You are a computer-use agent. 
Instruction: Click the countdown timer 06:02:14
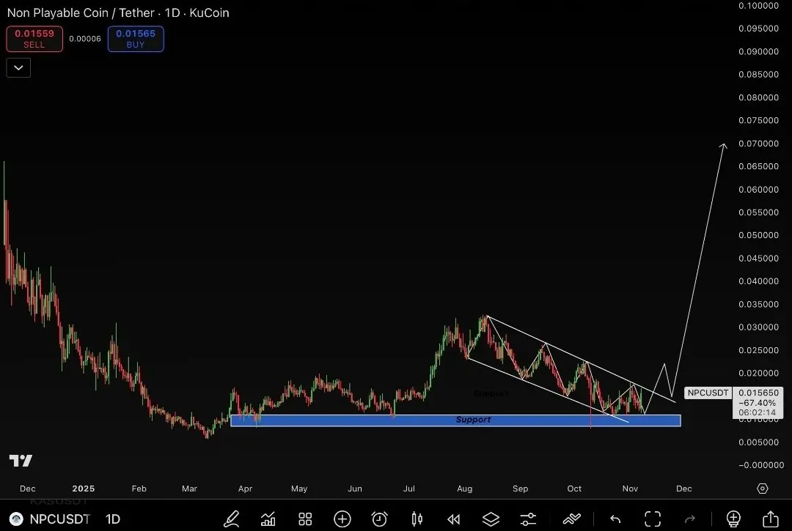[x=757, y=412]
